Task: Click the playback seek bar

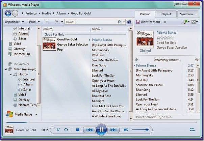Action: (x=101, y=122)
